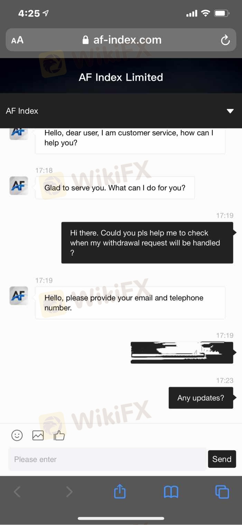
Task: Open AA reader text size menu
Action: pyautogui.click(x=17, y=40)
